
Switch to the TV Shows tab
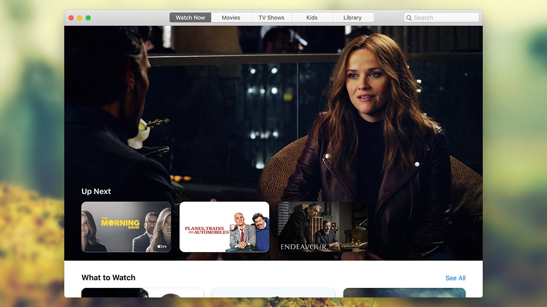pyautogui.click(x=271, y=17)
